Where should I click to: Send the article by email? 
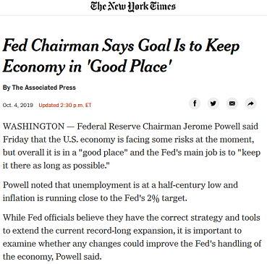(x=232, y=103)
